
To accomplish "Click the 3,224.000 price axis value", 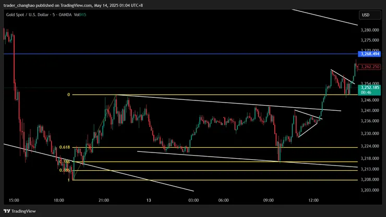I will point(370,146).
